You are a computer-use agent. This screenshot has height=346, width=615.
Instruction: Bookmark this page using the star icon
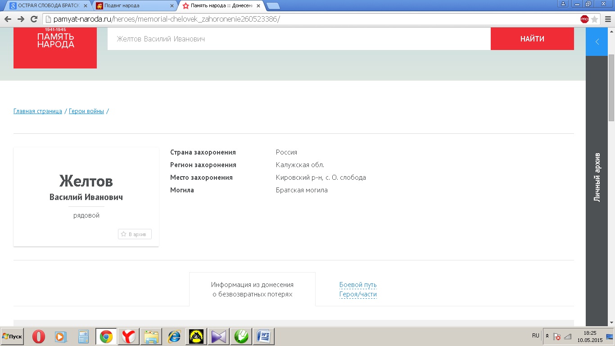[595, 19]
